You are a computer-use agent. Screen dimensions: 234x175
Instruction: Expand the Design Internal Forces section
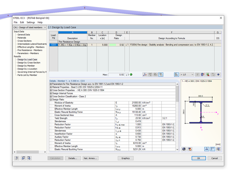[x=51, y=93]
